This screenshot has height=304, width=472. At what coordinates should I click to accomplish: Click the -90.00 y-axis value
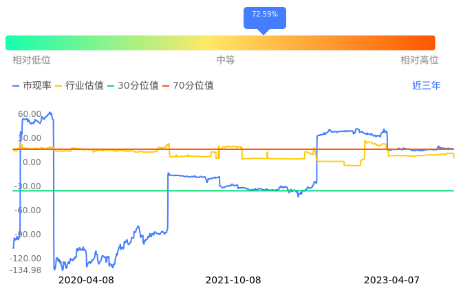tap(29, 235)
